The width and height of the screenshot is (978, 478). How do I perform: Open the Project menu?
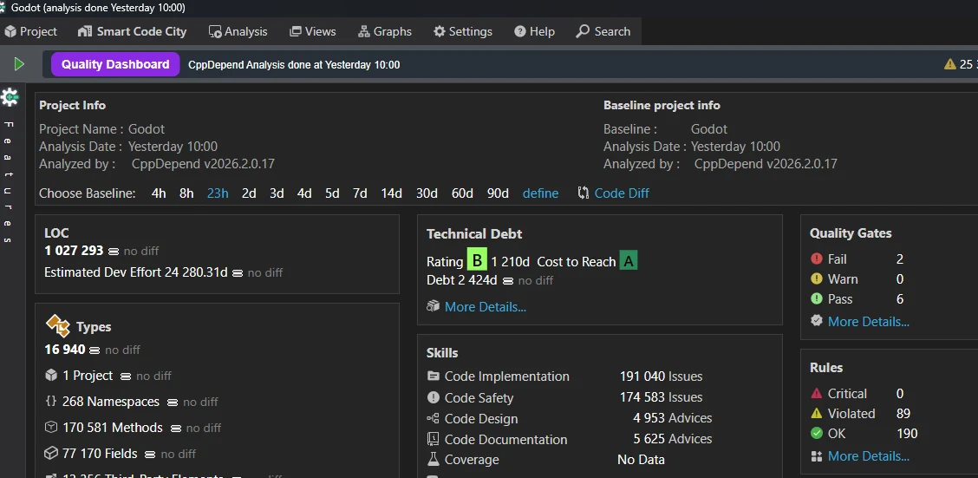pos(30,31)
